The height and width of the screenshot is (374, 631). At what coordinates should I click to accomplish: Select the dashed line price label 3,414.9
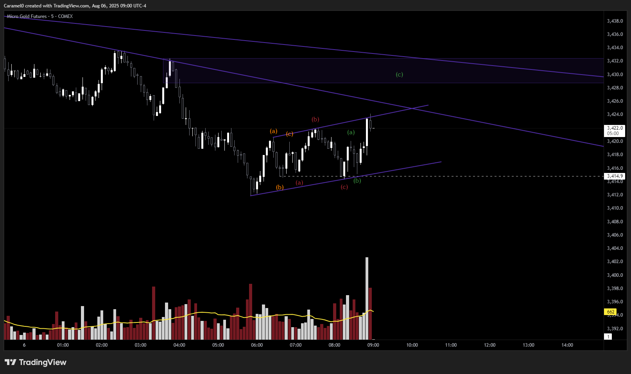pos(615,176)
